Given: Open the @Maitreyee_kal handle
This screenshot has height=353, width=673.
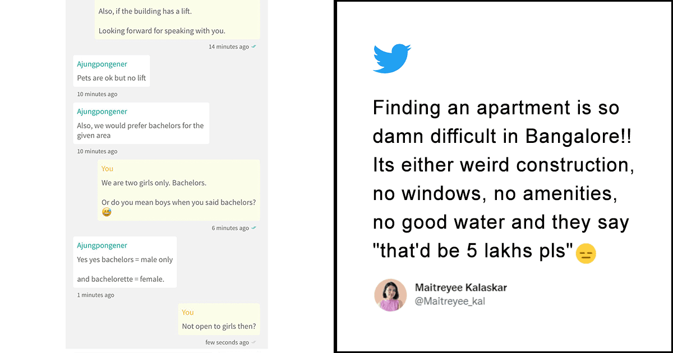Looking at the screenshot, I should [x=450, y=301].
